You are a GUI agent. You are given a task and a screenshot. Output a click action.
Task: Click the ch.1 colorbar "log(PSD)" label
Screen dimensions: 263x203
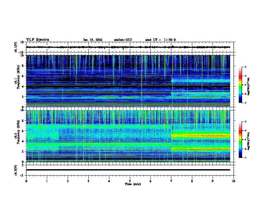(249, 87)
